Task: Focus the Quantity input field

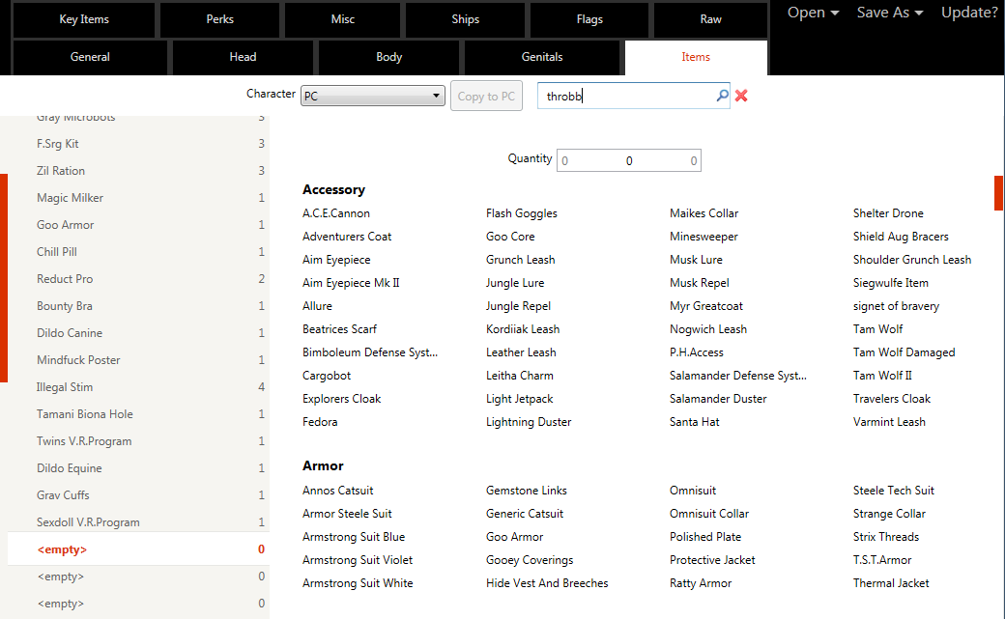Action: pos(629,160)
